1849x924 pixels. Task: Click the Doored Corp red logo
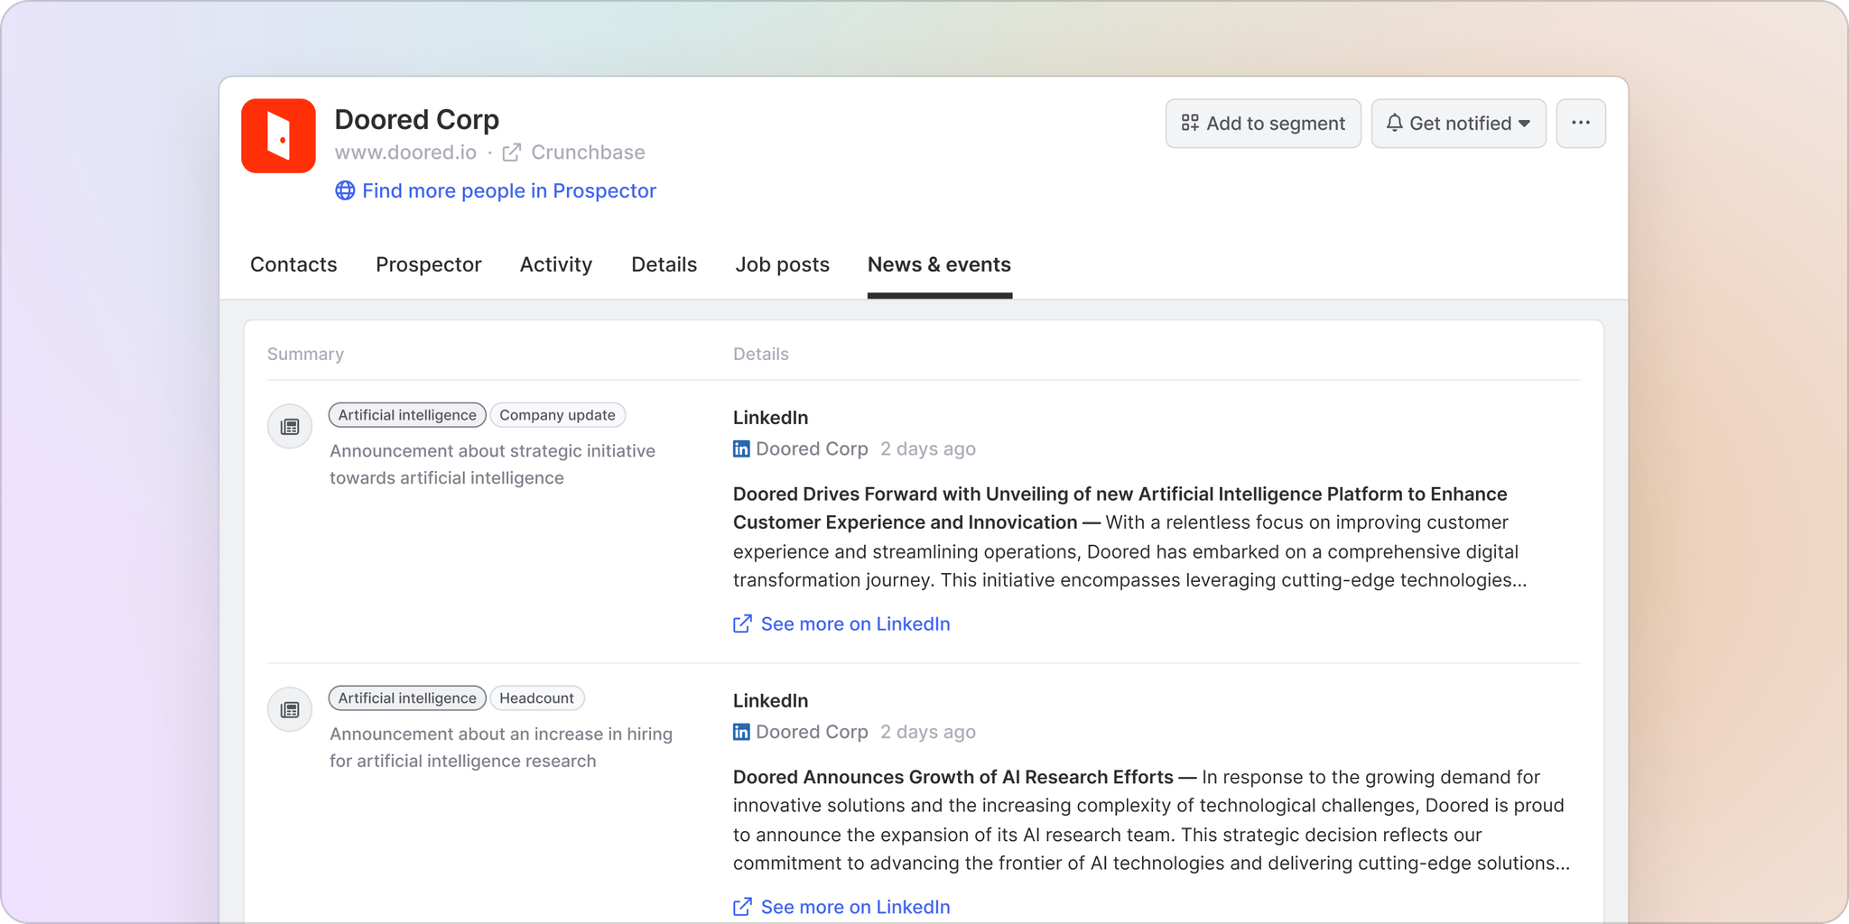pyautogui.click(x=278, y=135)
